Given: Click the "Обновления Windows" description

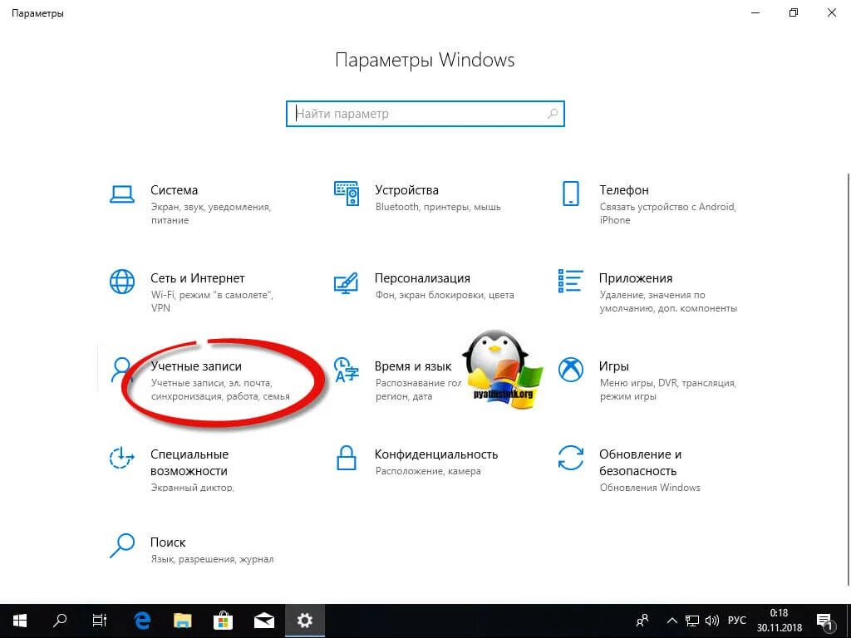Looking at the screenshot, I should click(x=650, y=488).
